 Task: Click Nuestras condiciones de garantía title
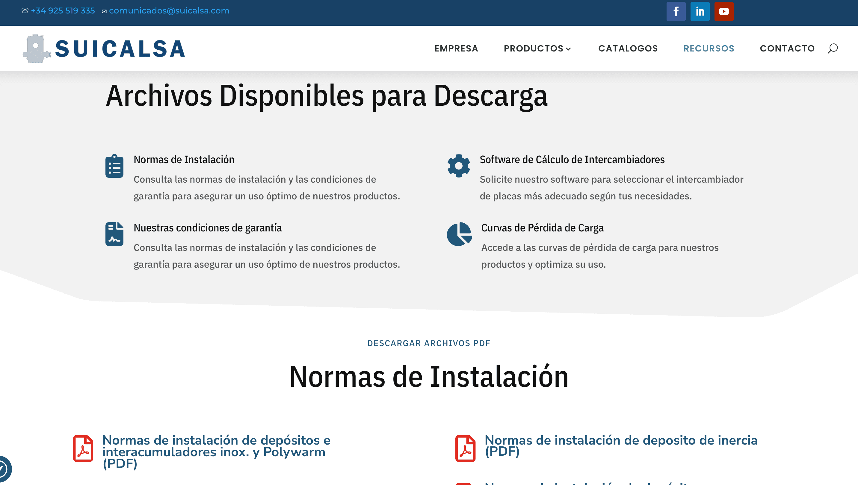[208, 228]
